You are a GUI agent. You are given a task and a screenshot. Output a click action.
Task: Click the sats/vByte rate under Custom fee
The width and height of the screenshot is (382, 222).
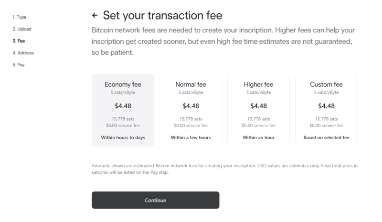(326, 92)
